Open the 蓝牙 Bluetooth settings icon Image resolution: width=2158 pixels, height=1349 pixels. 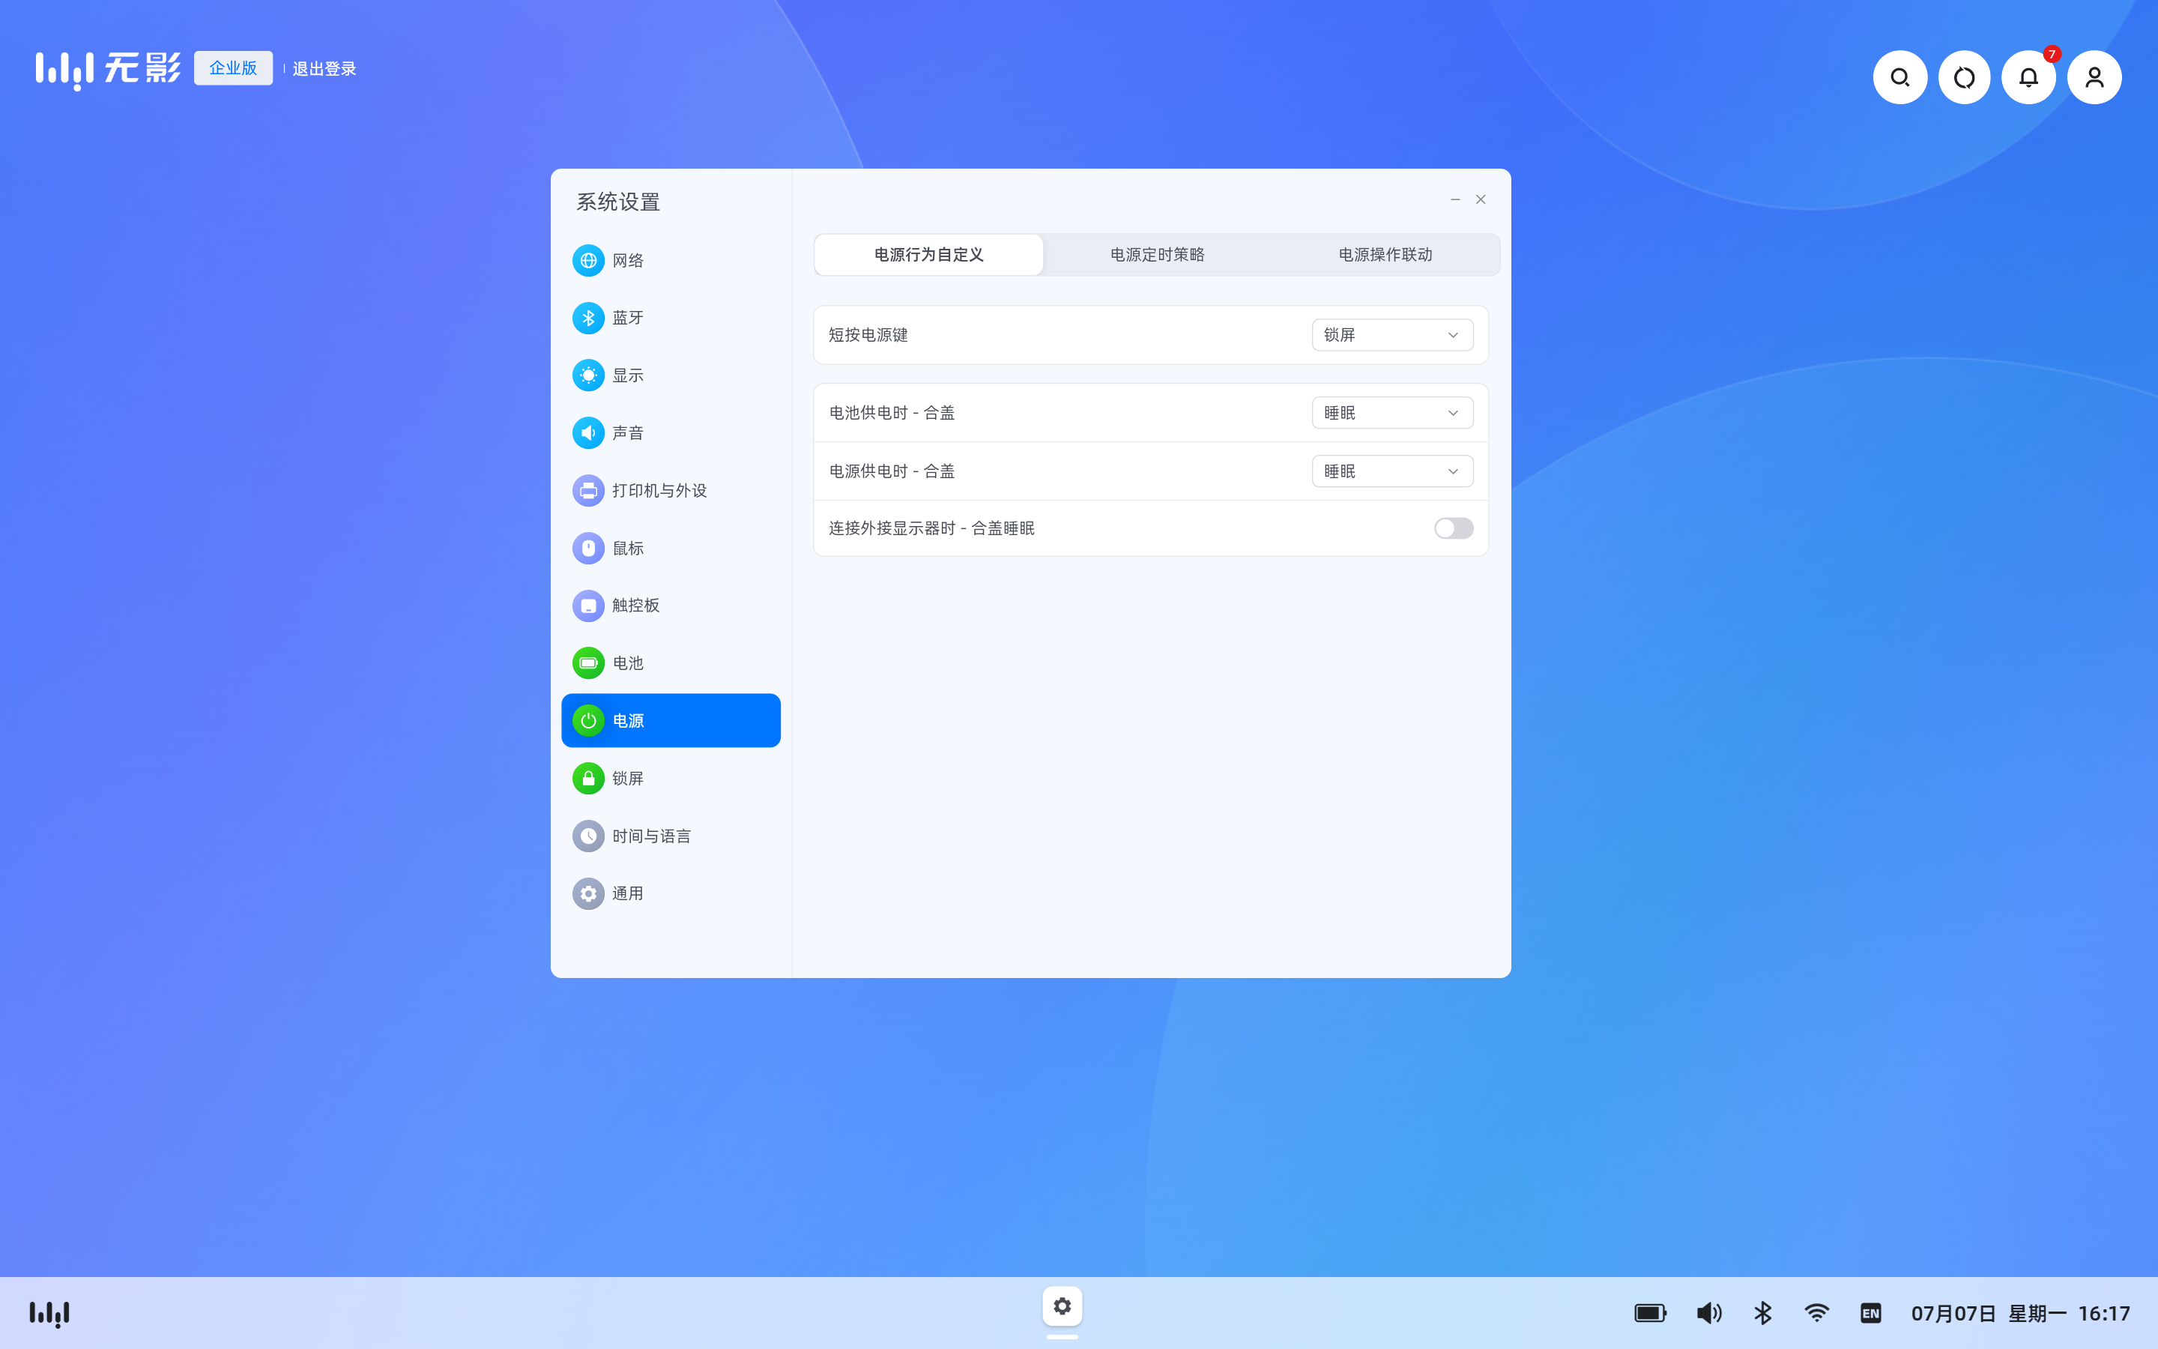[587, 318]
